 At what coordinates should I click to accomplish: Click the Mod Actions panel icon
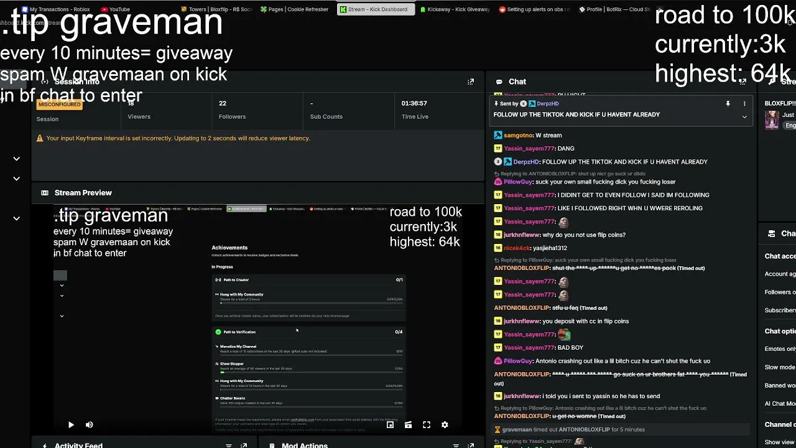(x=272, y=446)
